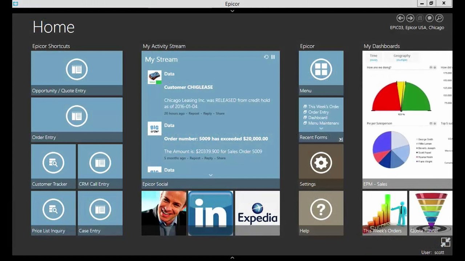Open the Quote Funnel dashboard tile
This screenshot has height=261, width=465.
pyautogui.click(x=431, y=213)
